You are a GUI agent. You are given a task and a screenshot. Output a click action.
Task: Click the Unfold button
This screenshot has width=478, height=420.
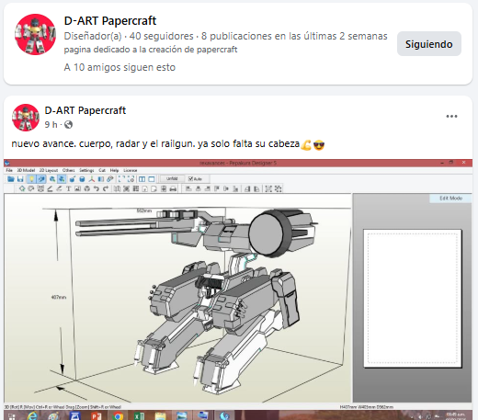point(172,178)
